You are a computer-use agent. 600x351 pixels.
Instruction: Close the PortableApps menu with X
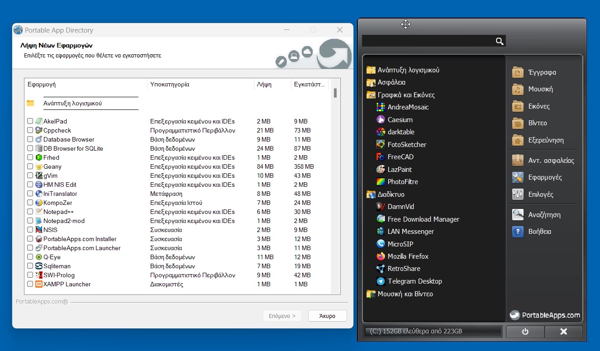(564, 332)
